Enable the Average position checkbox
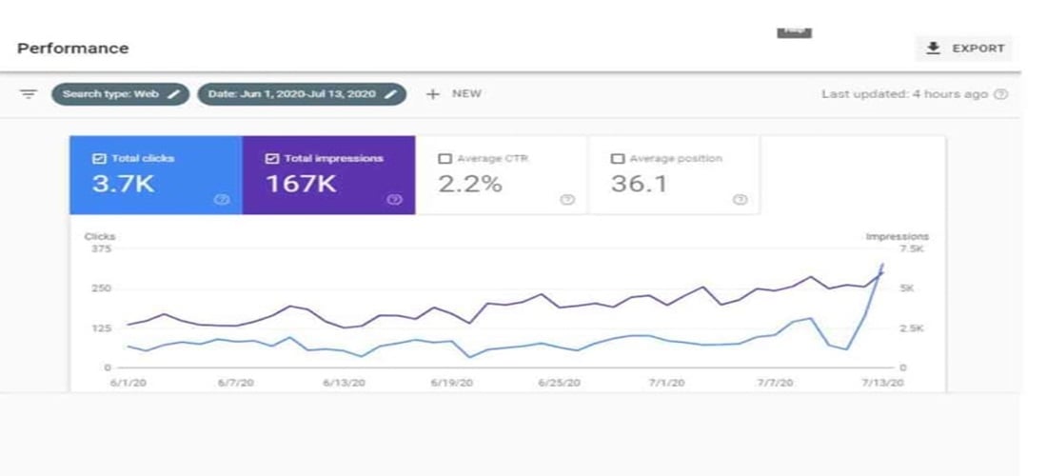The height and width of the screenshot is (476, 1047). pos(617,159)
